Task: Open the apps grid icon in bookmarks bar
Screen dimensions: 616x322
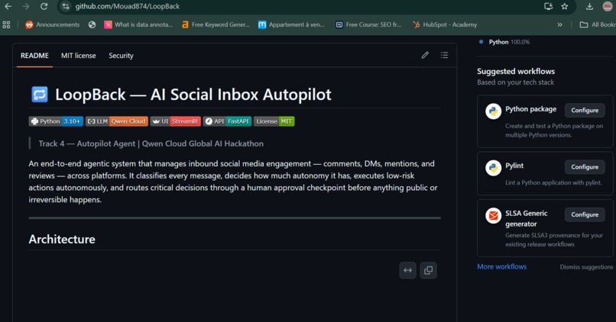Action: [x=6, y=24]
